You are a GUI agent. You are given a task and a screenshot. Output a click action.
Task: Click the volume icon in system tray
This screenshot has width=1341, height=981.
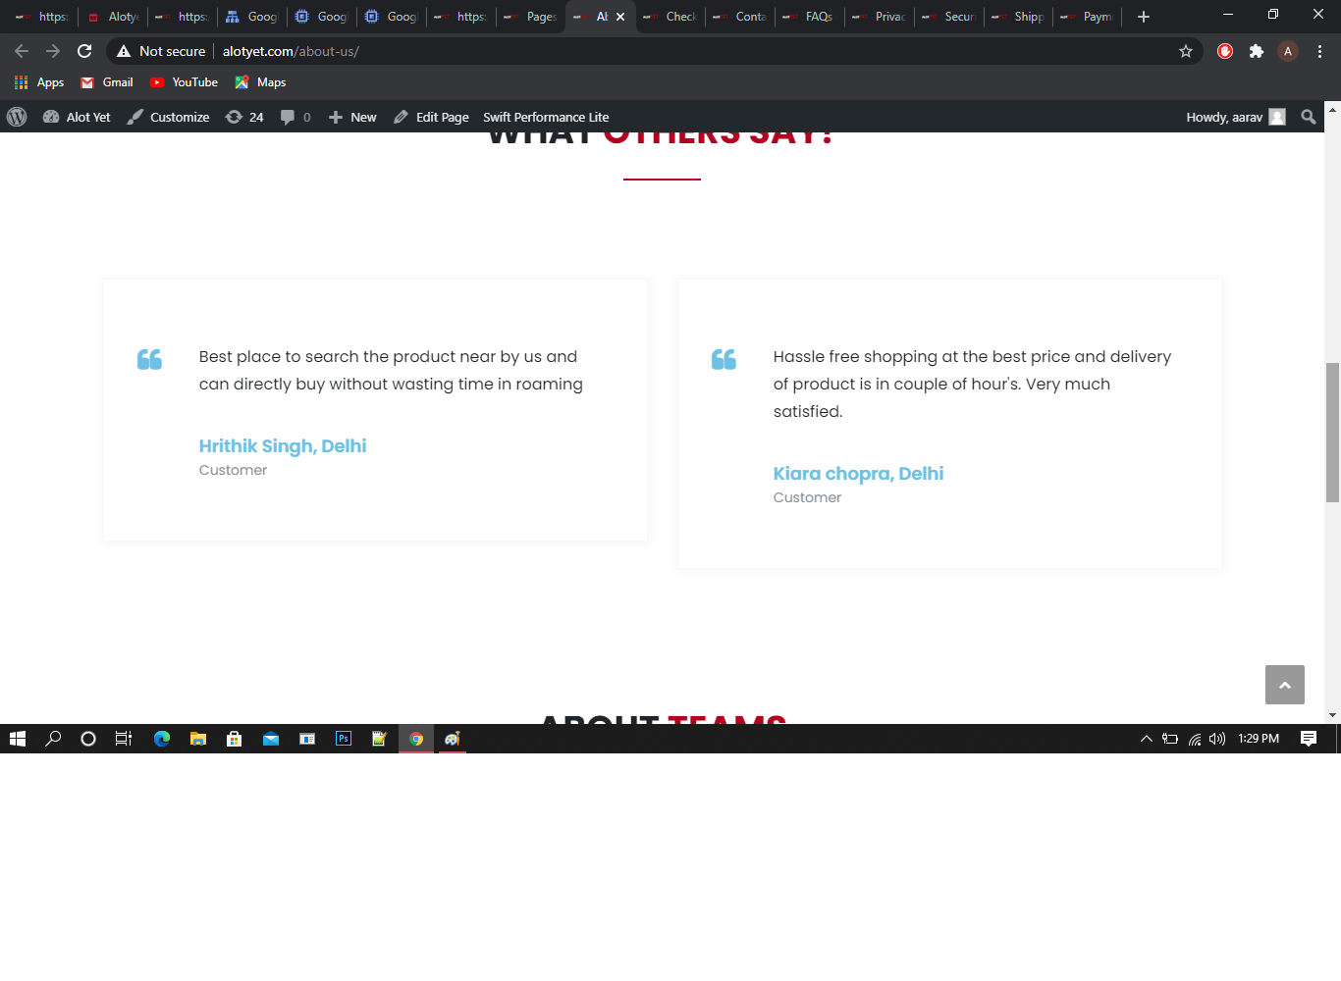point(1217,739)
